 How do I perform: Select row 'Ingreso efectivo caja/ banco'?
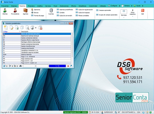37,40
